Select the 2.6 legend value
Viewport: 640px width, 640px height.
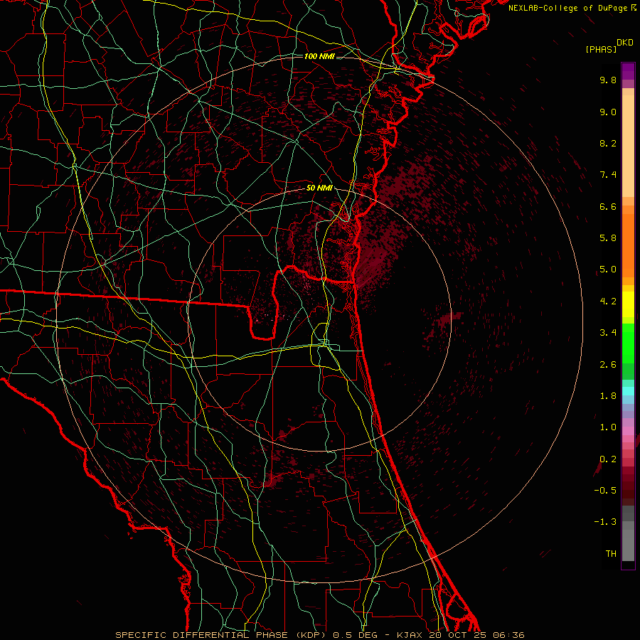pos(608,365)
